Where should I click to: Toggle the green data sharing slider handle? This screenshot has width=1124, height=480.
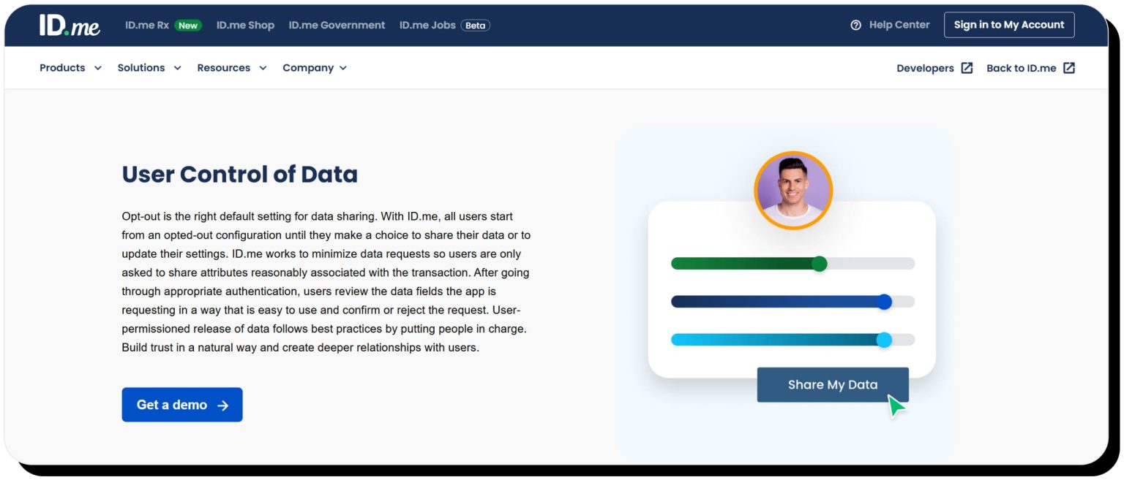(820, 264)
